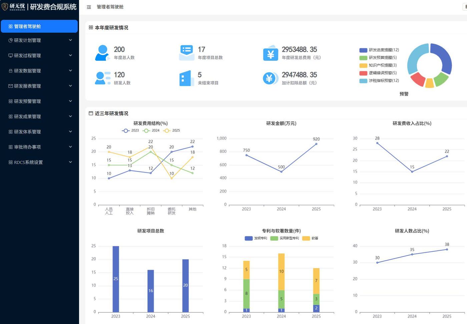Click the 年度研发总费用 yen wallet icon
The height and width of the screenshot is (324, 467).
pos(271,53)
